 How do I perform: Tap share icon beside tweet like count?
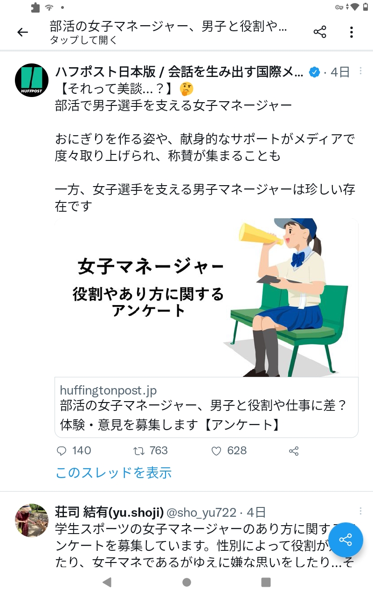pos(294,451)
